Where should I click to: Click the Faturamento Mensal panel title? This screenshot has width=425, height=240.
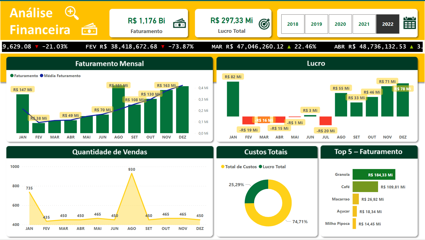[x=110, y=64]
